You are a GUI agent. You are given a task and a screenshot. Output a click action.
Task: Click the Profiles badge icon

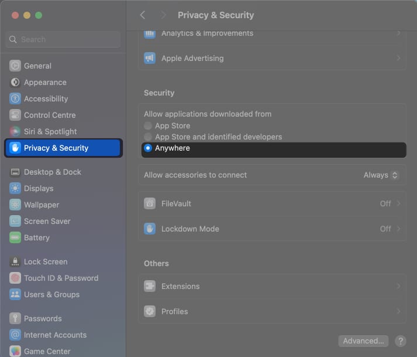click(x=150, y=311)
